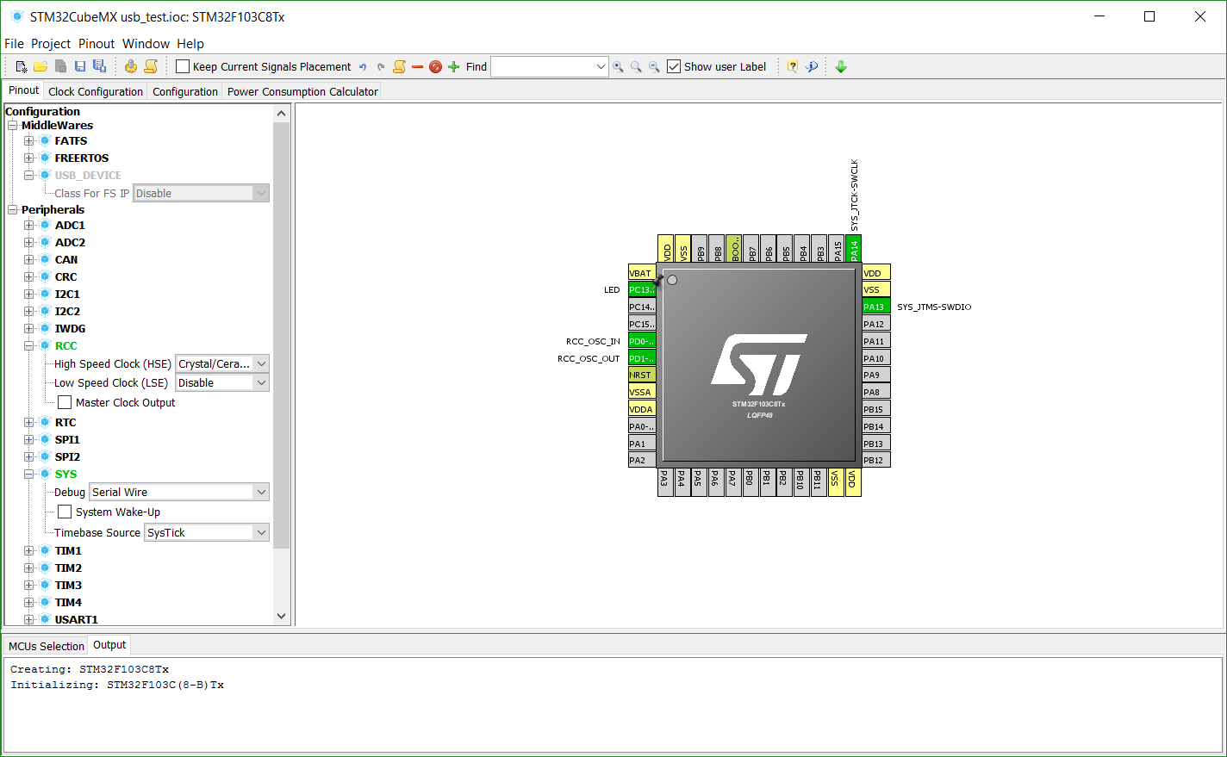Collapse the RCC peripheral node
Image resolution: width=1227 pixels, height=757 pixels.
29,345
